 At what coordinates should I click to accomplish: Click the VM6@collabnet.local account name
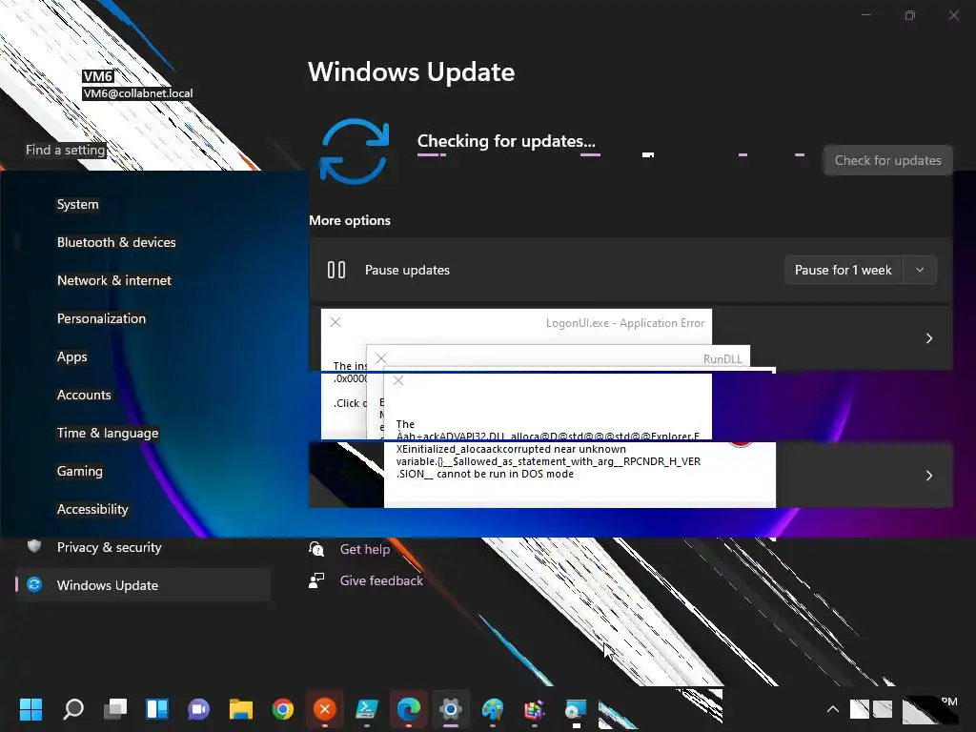point(138,92)
